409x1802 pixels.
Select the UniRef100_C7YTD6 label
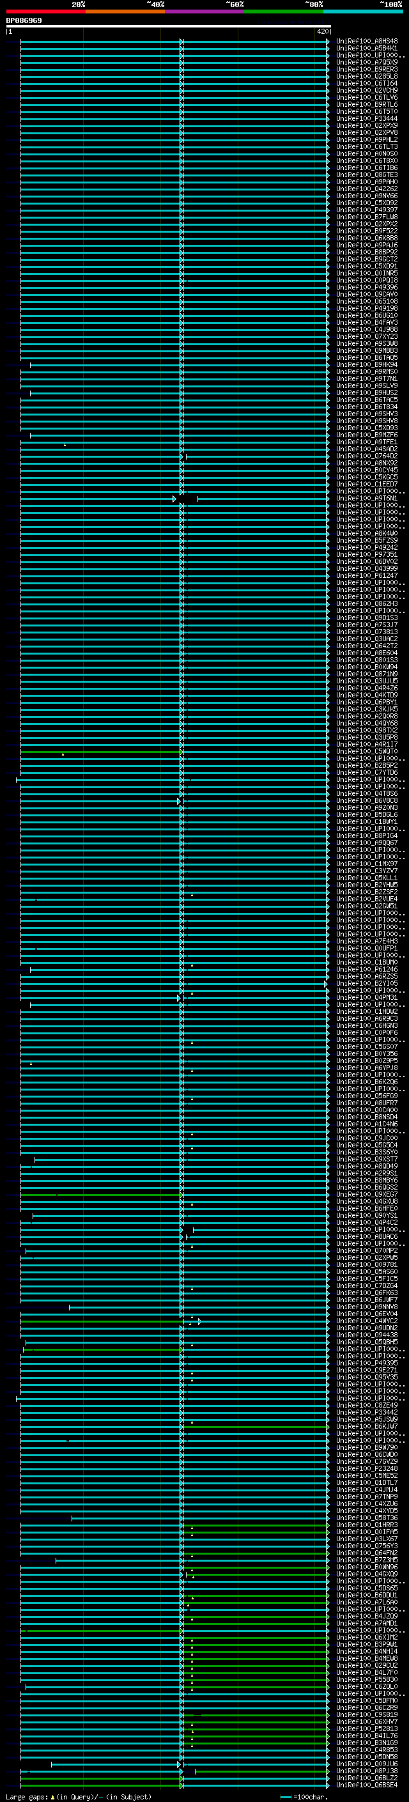tap(367, 773)
